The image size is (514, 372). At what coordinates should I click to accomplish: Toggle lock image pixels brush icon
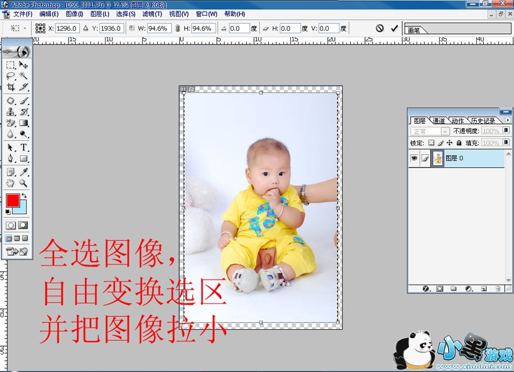[440, 143]
